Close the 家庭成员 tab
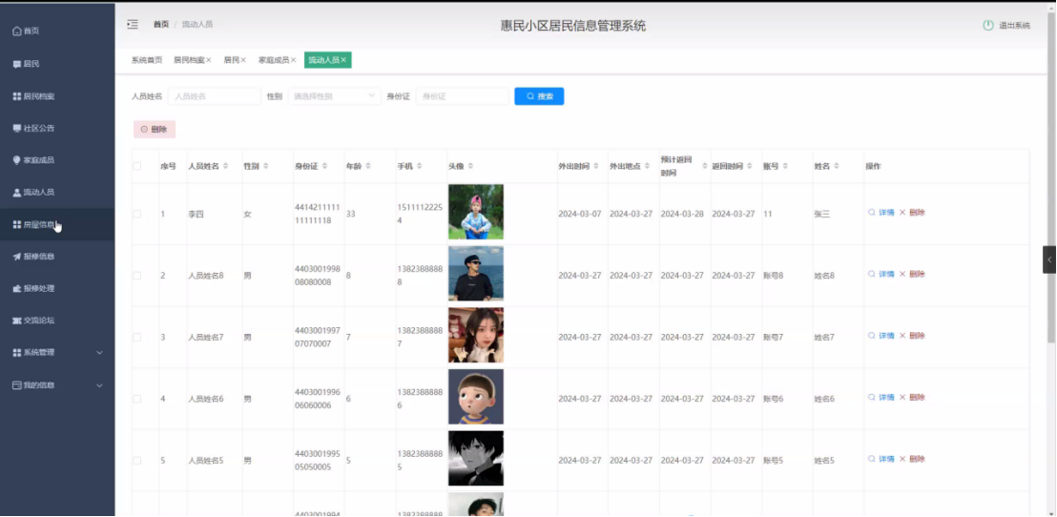Screen dimensions: 1057x517 point(293,60)
